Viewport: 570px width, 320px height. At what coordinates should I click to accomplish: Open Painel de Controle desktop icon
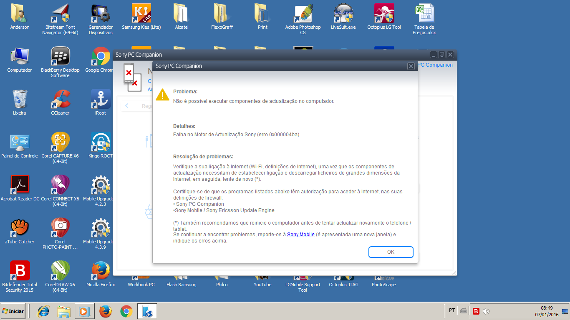pyautogui.click(x=20, y=146)
